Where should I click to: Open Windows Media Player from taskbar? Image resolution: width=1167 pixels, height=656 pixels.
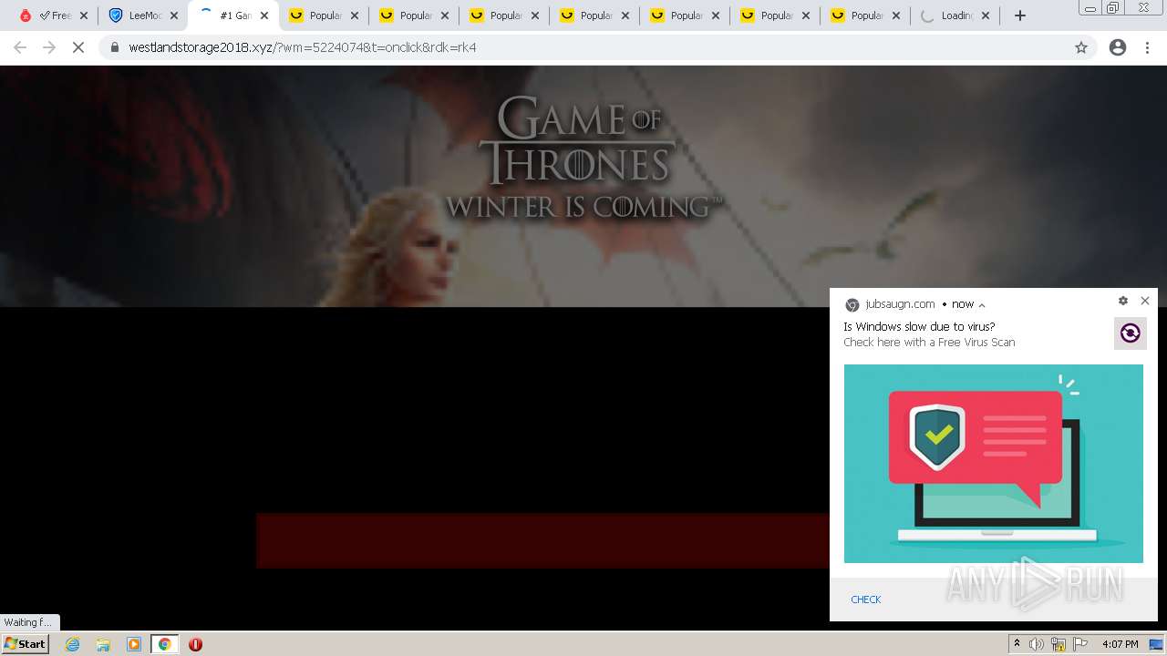pyautogui.click(x=134, y=644)
